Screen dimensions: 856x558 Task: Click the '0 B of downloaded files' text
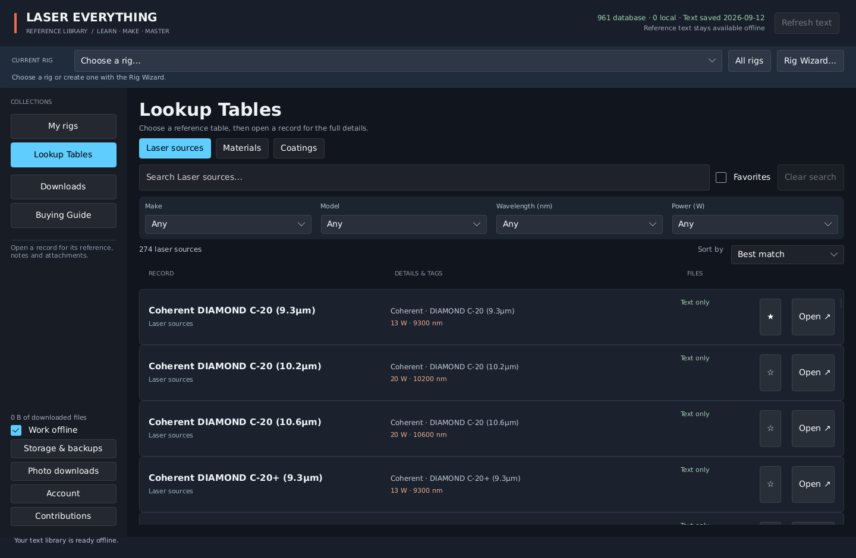(49, 418)
